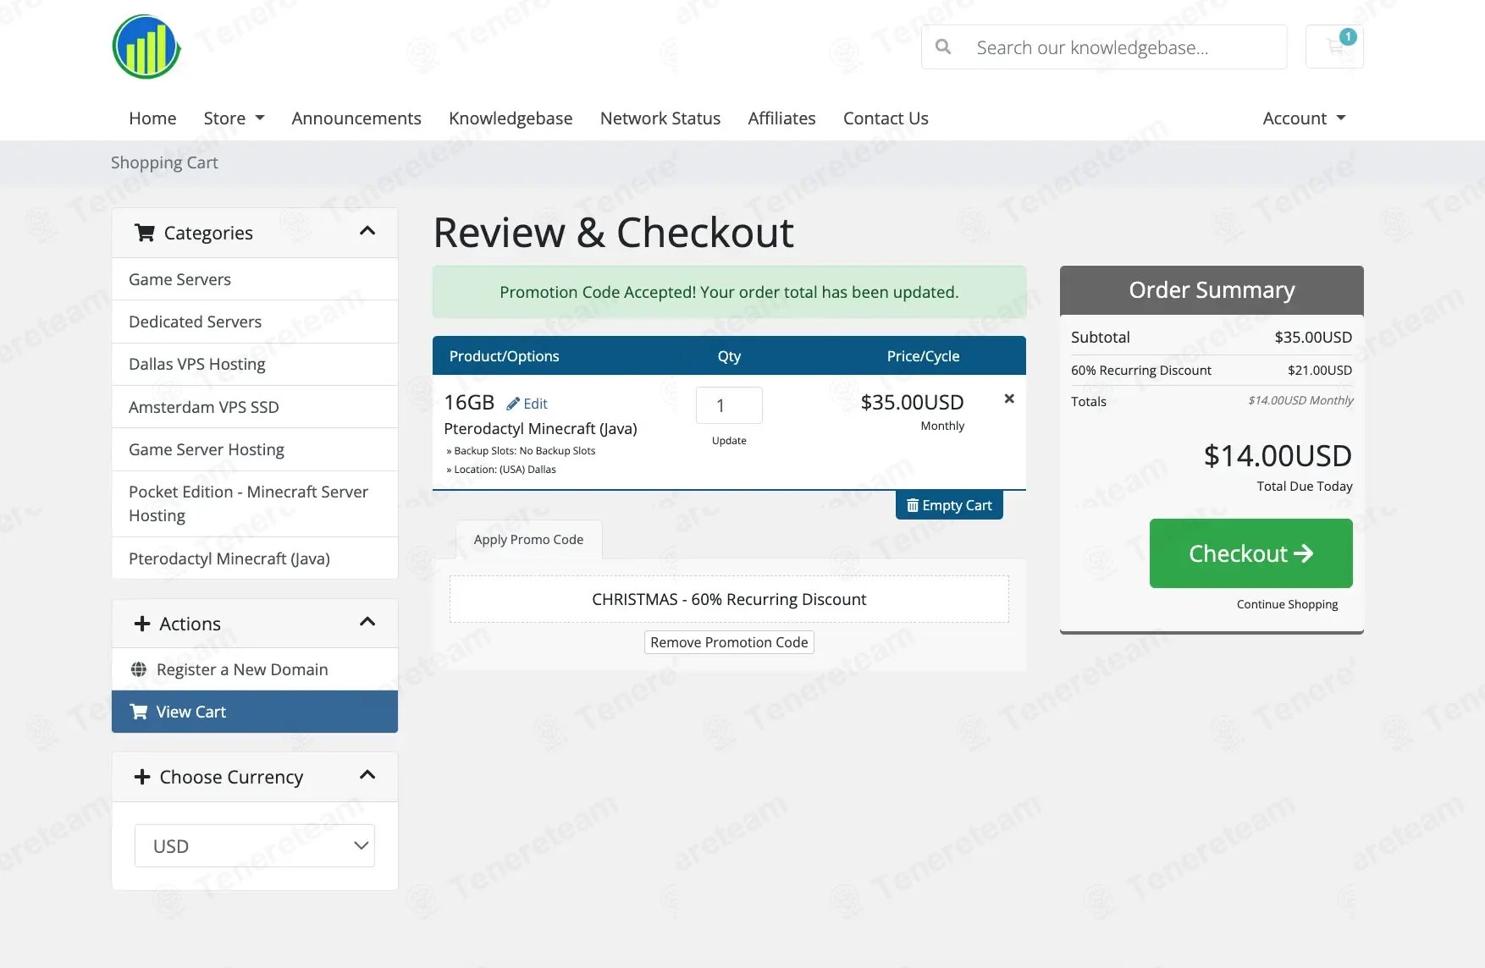Click the pencil Edit icon for 16GB
Viewport: 1485px width, 968px height.
pyautogui.click(x=513, y=404)
